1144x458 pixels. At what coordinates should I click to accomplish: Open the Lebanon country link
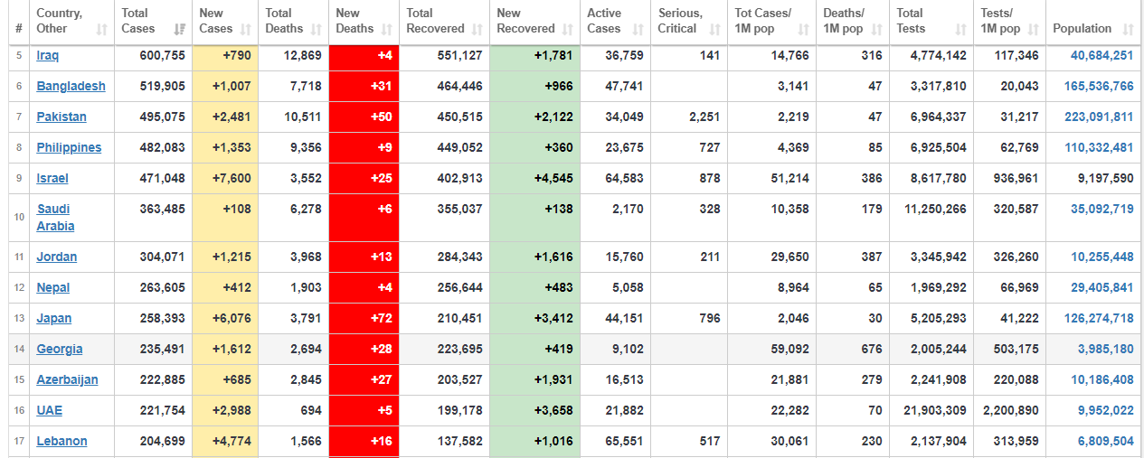pos(61,441)
